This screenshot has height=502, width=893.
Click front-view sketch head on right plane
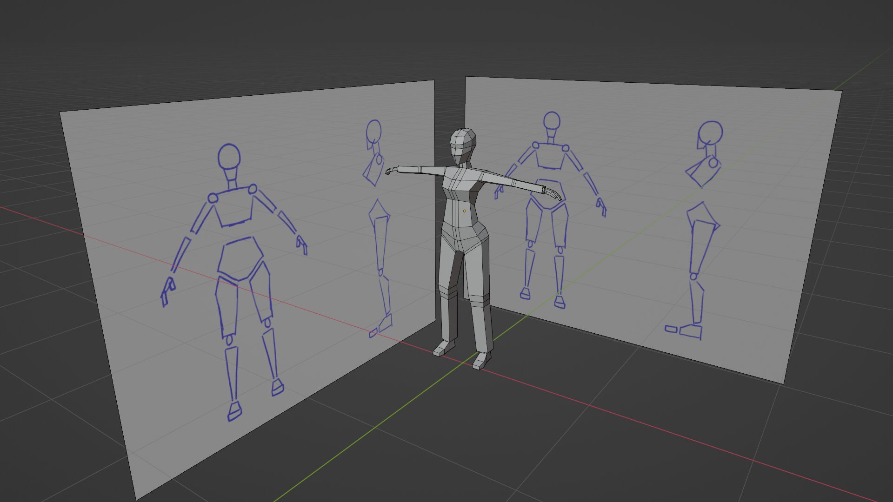tap(552, 120)
